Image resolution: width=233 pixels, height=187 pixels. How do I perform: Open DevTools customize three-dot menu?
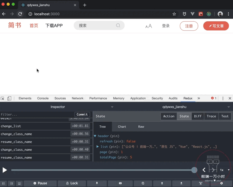click(223, 98)
